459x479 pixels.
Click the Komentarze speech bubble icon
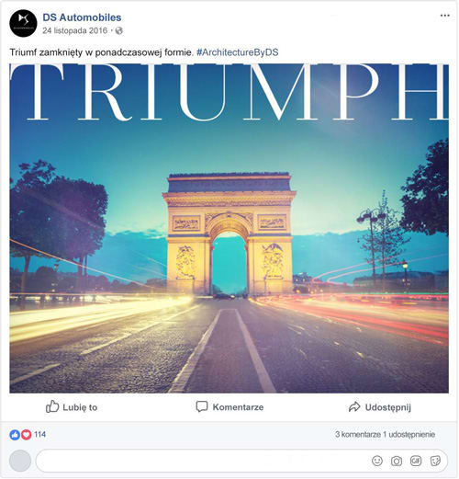pos(202,406)
